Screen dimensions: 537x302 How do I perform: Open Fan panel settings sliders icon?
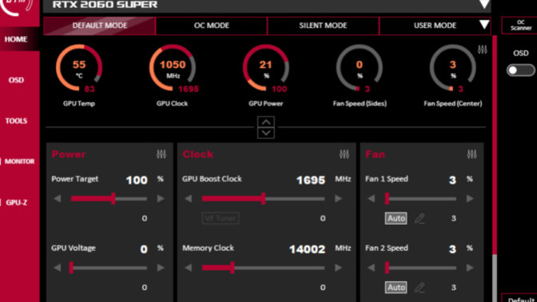coord(471,154)
